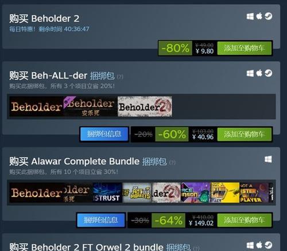Click the Apple icon on the Beh-ALL-der bundle
287x251 pixels.
[259, 73]
